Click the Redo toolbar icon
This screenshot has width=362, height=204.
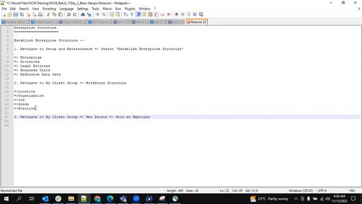[75, 14]
